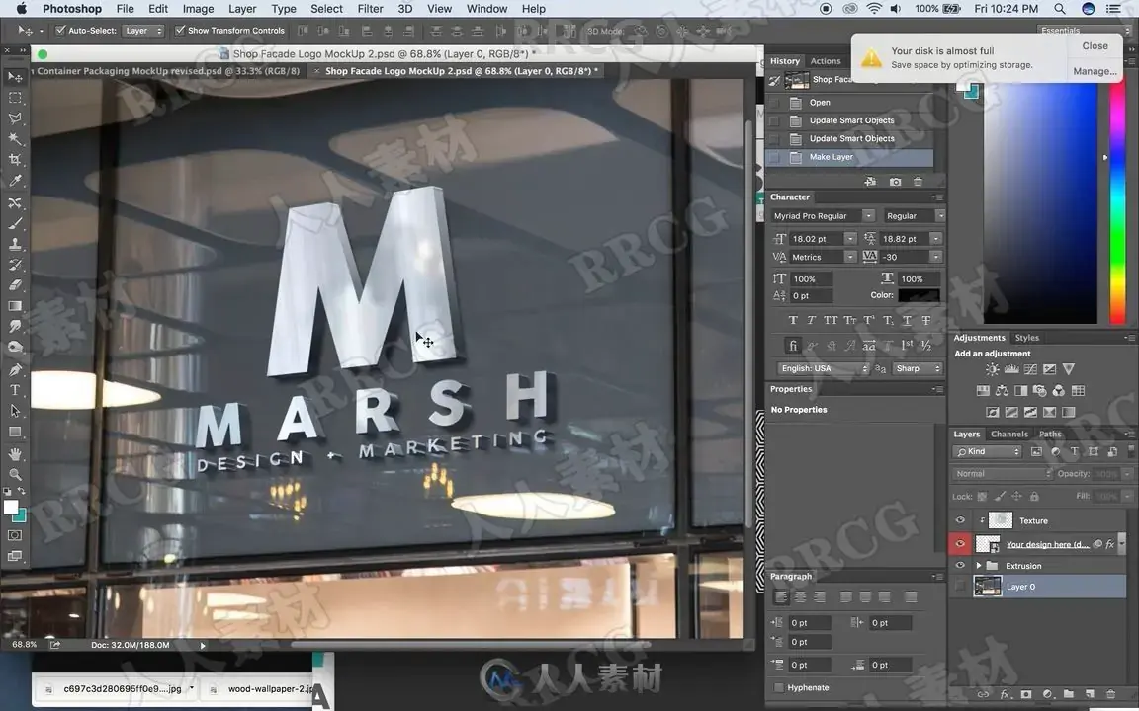Disable Show Transform Controls checkbox
Image resolution: width=1139 pixels, height=711 pixels.
(x=179, y=31)
